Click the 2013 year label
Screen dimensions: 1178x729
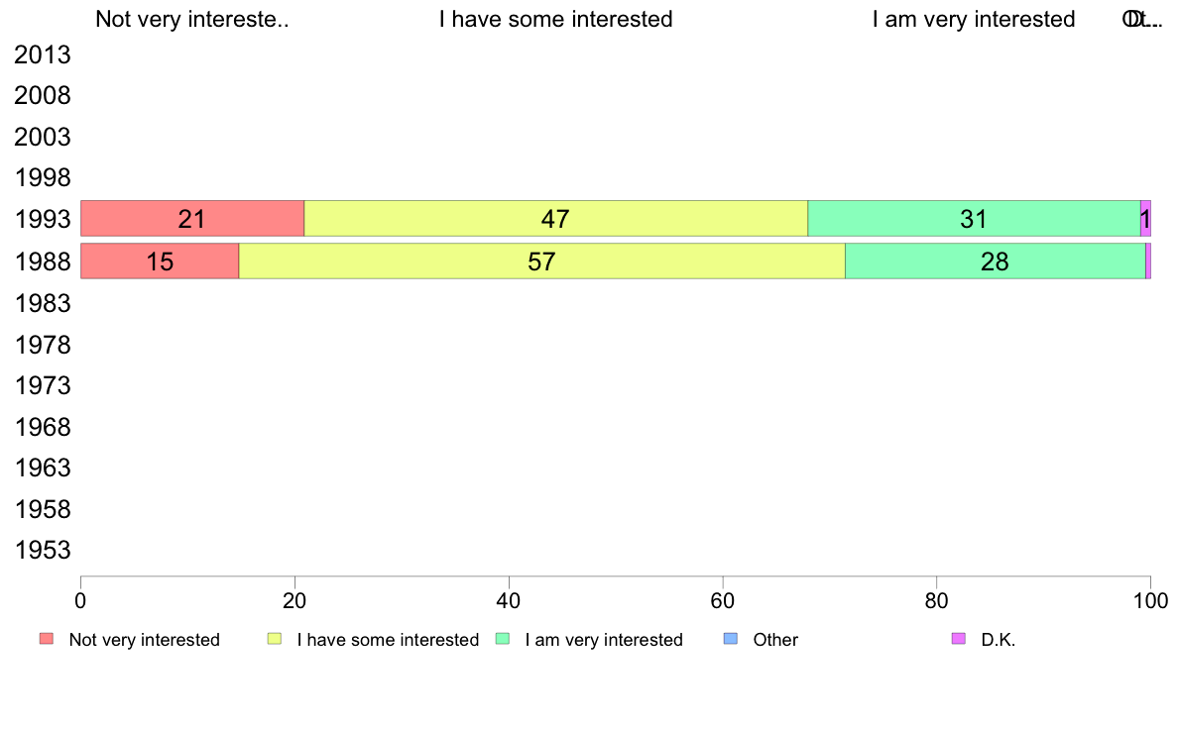click(42, 54)
